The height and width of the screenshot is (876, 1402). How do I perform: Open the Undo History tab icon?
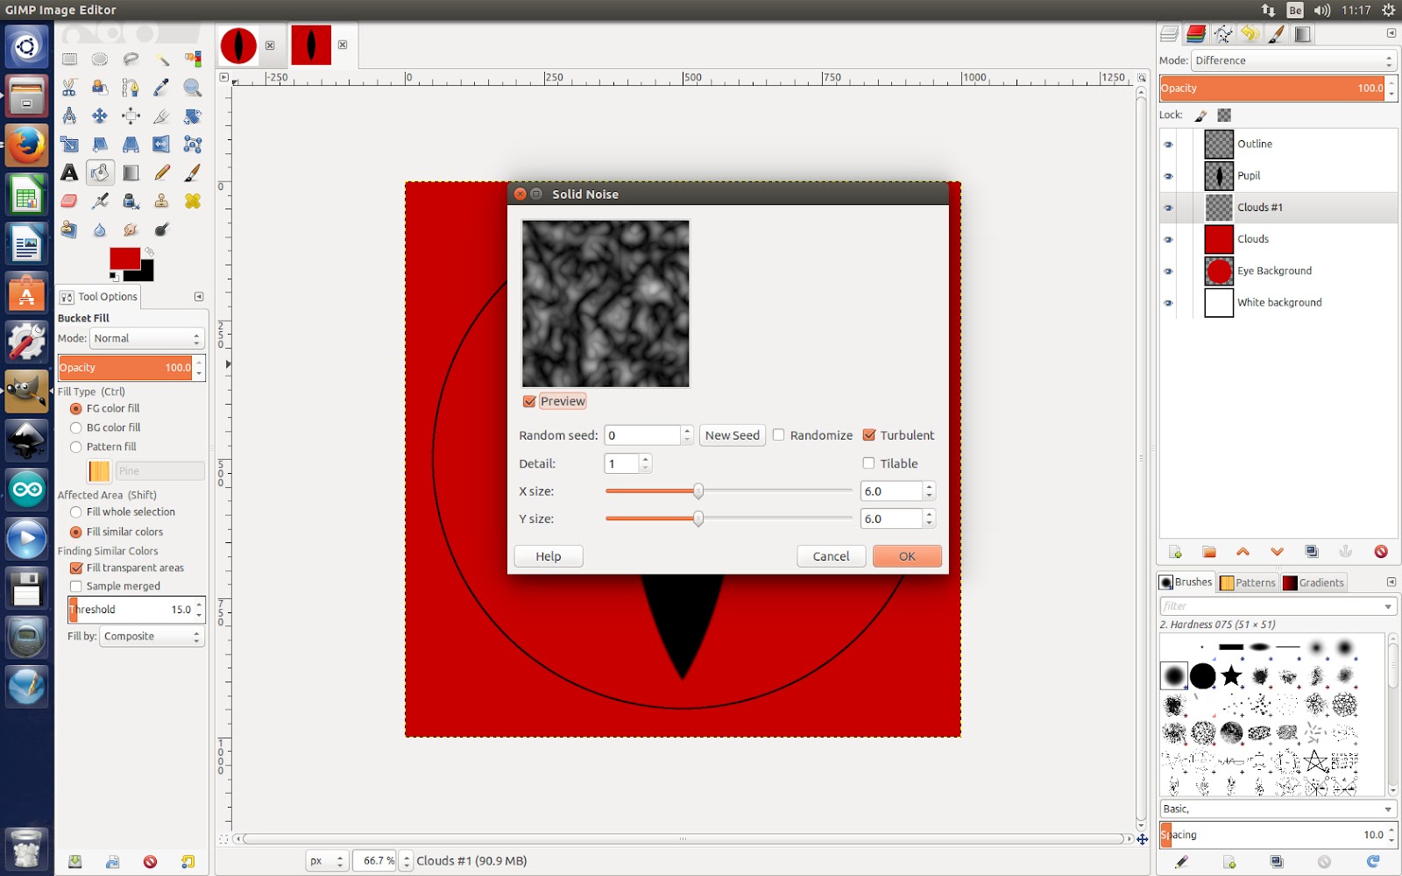1248,33
